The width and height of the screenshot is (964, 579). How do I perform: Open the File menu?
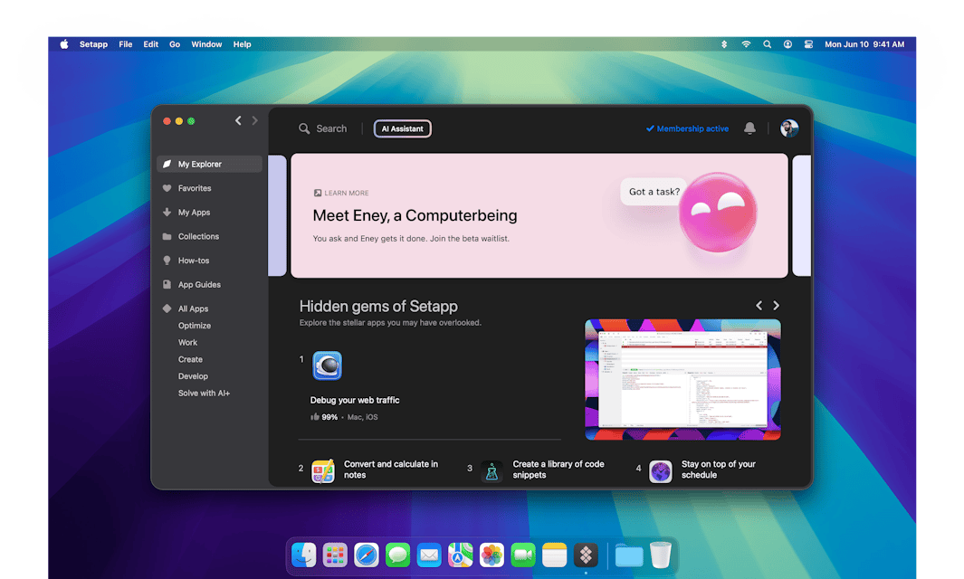tap(126, 44)
